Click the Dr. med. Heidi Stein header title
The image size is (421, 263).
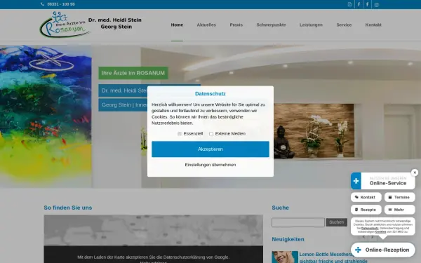click(115, 20)
